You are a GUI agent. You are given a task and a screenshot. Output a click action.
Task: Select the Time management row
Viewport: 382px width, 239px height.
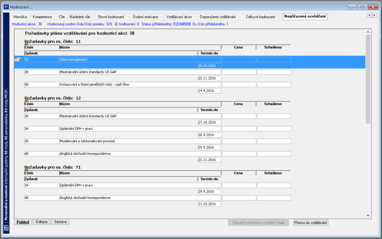[x=140, y=59]
